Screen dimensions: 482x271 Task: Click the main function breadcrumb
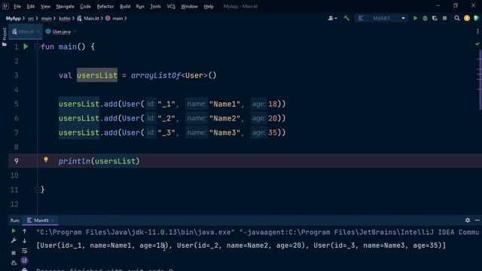point(114,18)
